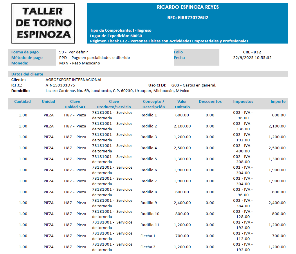Select the client name Agroexport Internacional
Screen dimensions: 296x254
(74, 80)
